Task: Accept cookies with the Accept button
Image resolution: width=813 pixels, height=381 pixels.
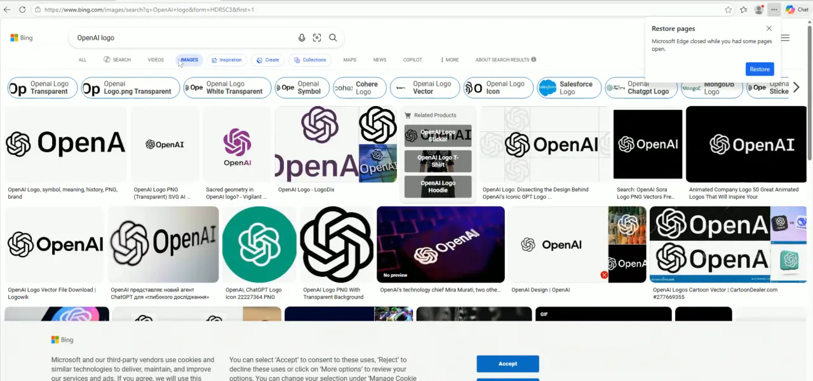Action: pyautogui.click(x=507, y=364)
